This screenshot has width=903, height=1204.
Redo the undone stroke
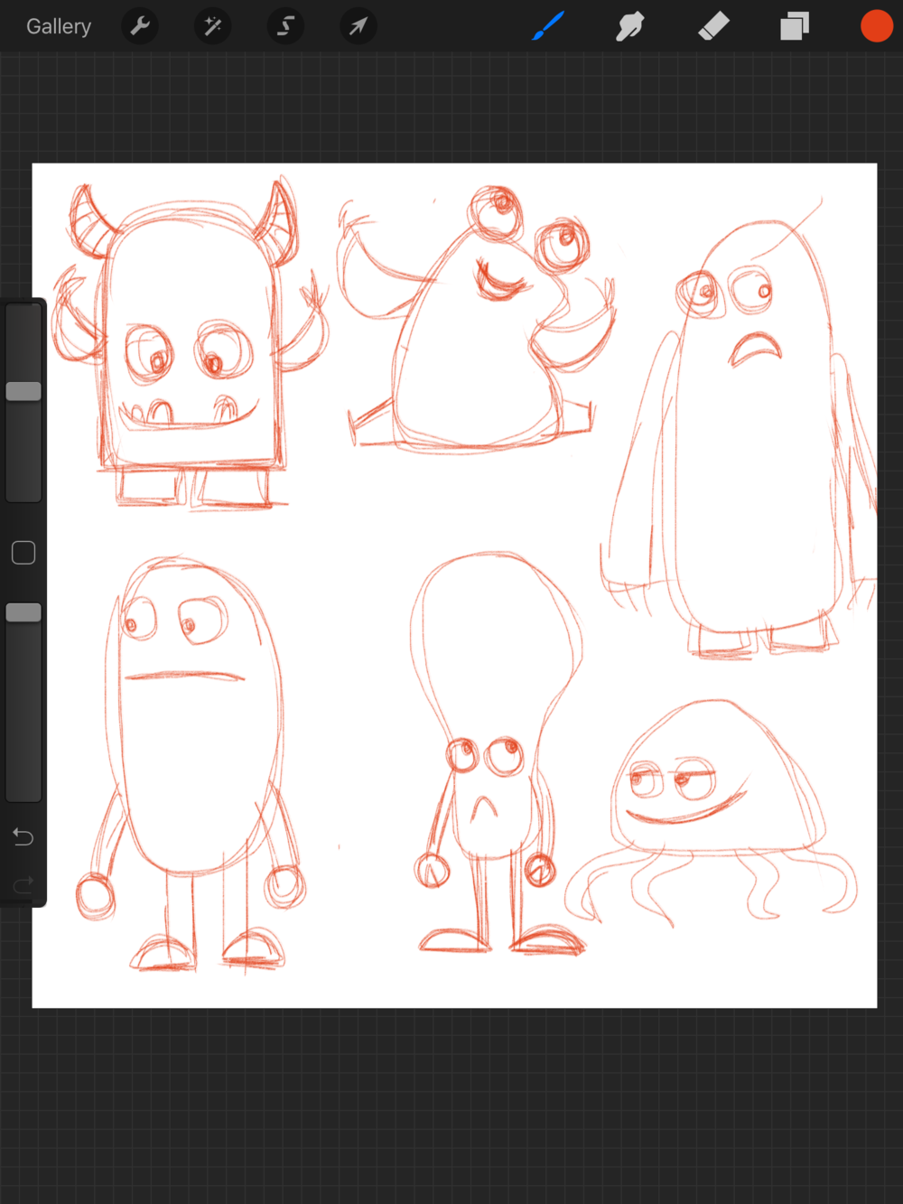[x=23, y=884]
